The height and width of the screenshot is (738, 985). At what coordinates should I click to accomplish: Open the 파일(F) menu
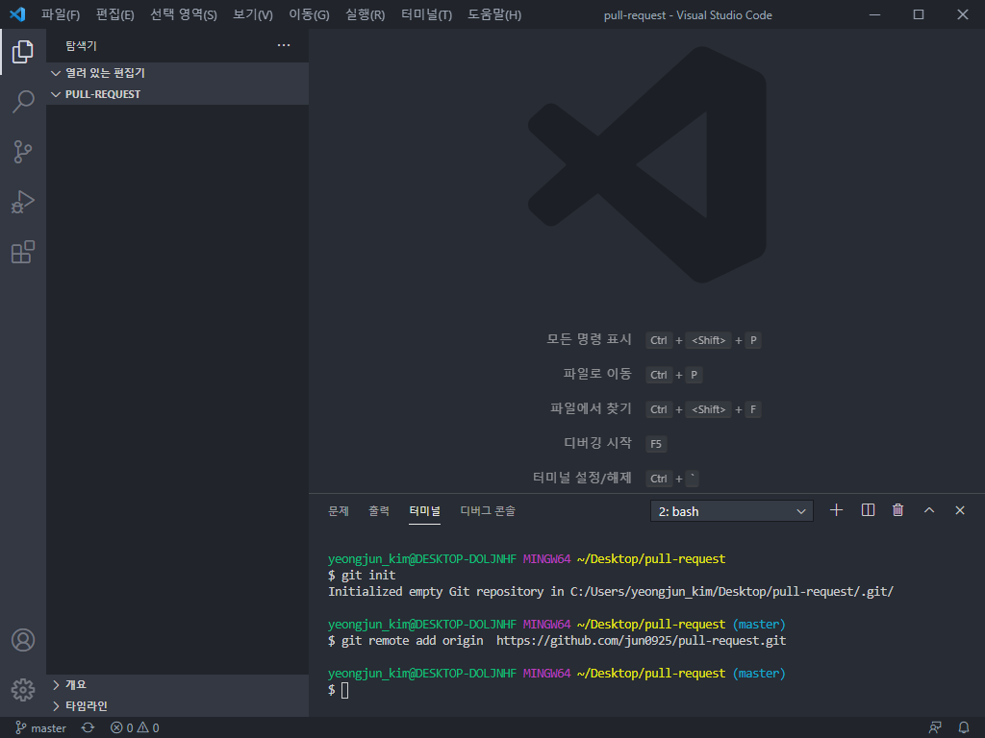coord(61,14)
